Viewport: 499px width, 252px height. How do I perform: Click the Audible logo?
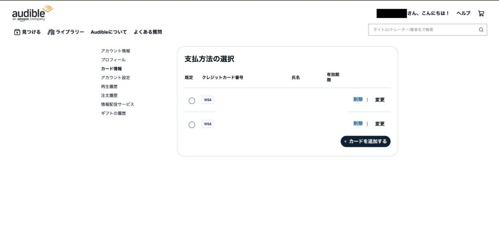coord(33,13)
